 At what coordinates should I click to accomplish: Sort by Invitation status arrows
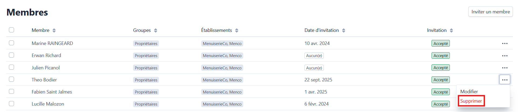coord(451,31)
